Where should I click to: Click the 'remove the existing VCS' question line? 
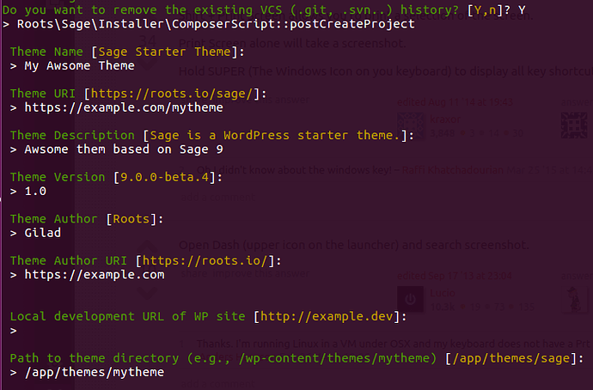[x=264, y=9]
